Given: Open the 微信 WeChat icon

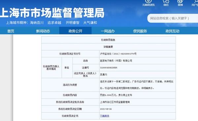Looking at the screenshot, I should click(166, 2).
